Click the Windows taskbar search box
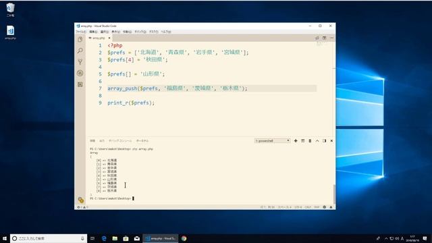The height and width of the screenshot is (243, 432). click(x=49, y=238)
